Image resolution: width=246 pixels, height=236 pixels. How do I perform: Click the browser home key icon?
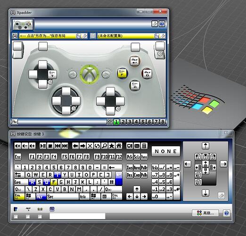pyautogui.click(x=119, y=146)
